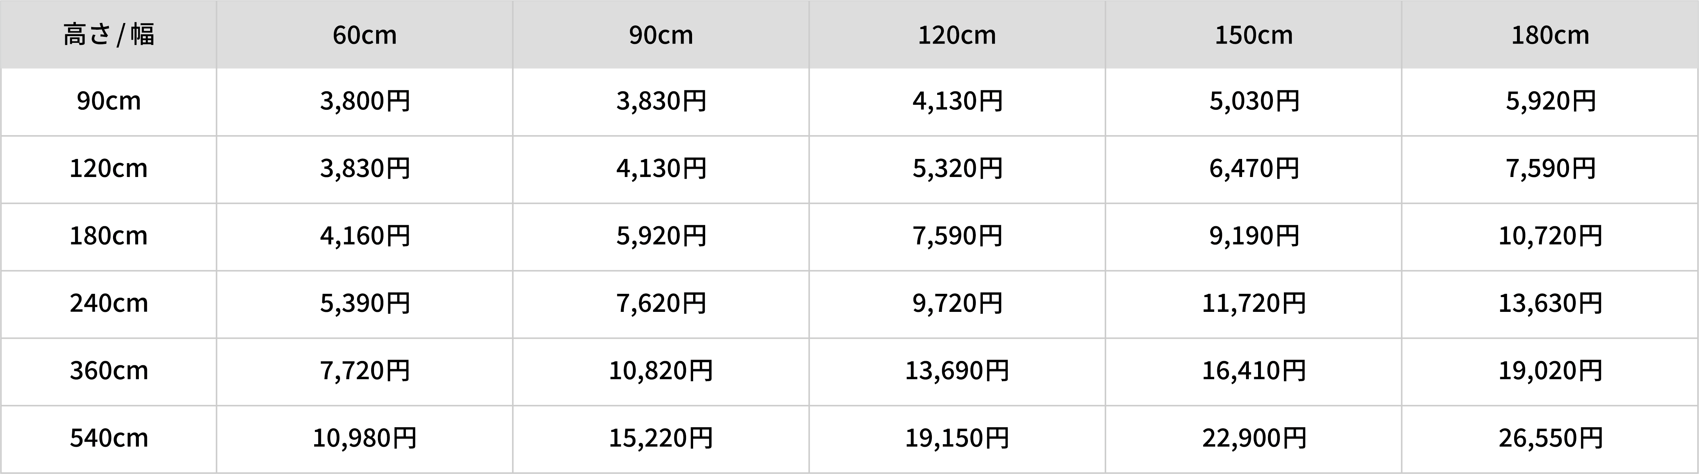Choose the 26,550円 price cell
The height and width of the screenshot is (474, 1699).
(1550, 438)
